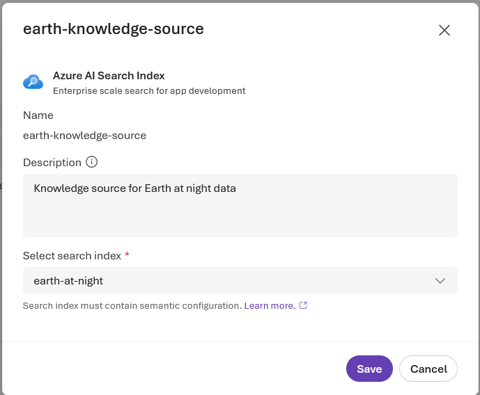Select the Name value earth-knowledge-source
Screen dimensions: 480x395
coord(84,136)
